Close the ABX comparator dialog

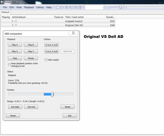click(73, 33)
